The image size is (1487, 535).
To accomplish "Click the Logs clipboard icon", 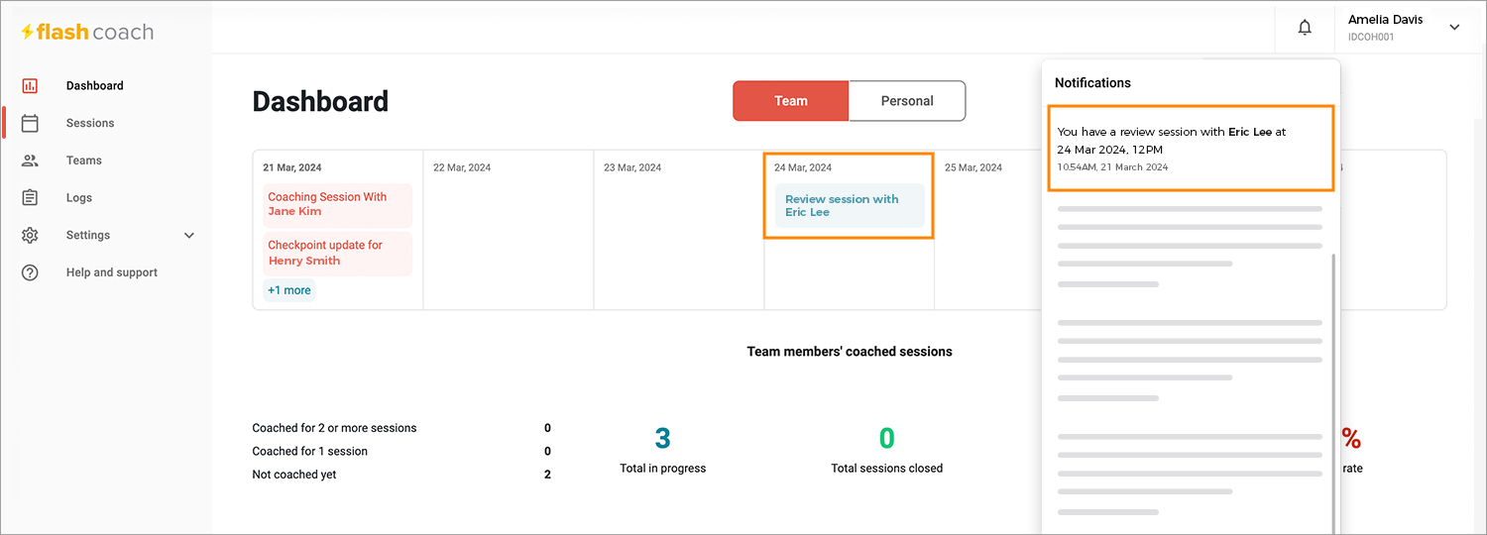I will pos(30,197).
